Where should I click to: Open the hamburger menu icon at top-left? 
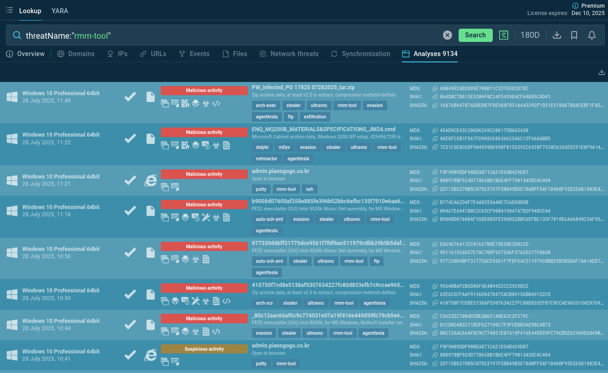9,10
